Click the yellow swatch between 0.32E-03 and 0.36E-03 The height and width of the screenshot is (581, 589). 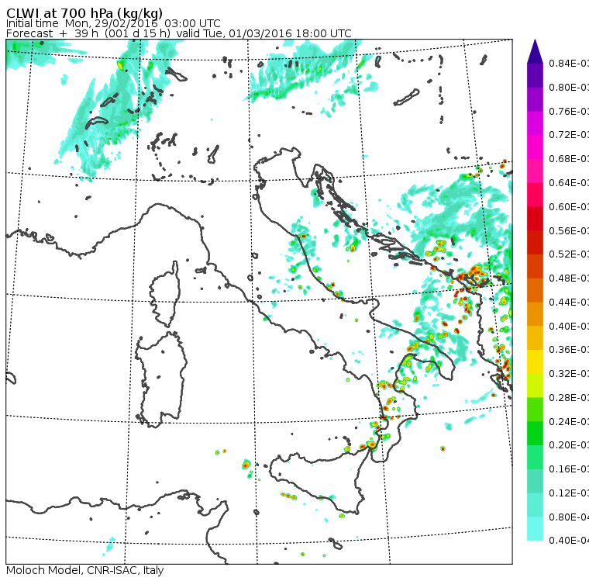pyautogui.click(x=535, y=361)
